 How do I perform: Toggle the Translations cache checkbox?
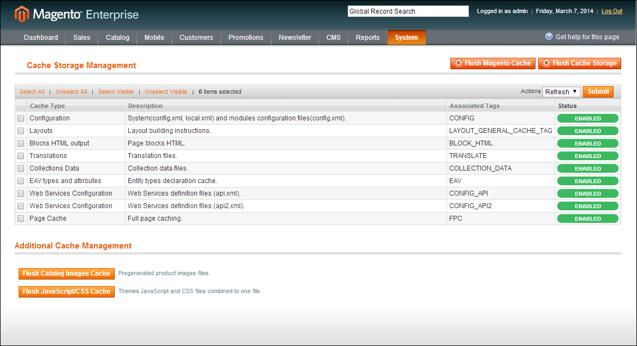tap(21, 156)
